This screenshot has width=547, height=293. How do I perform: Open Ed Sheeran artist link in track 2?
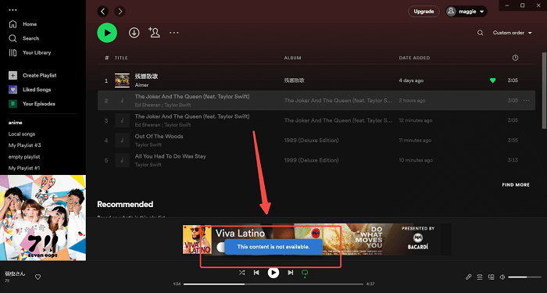148,105
